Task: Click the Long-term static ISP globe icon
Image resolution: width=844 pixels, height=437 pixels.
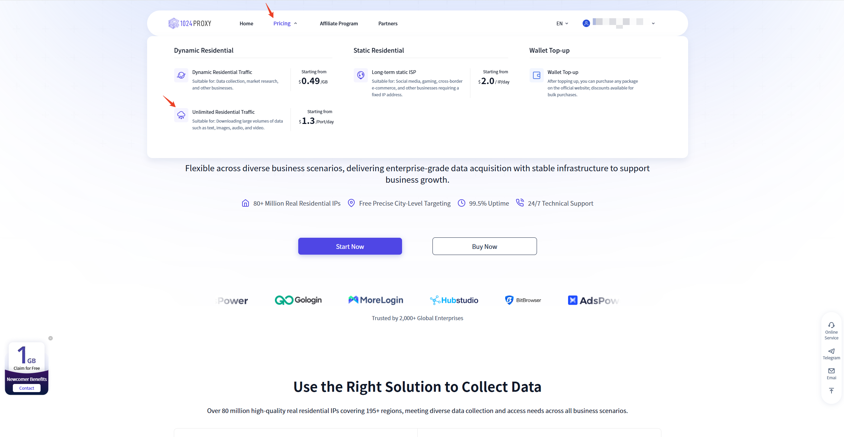Action: pos(361,75)
